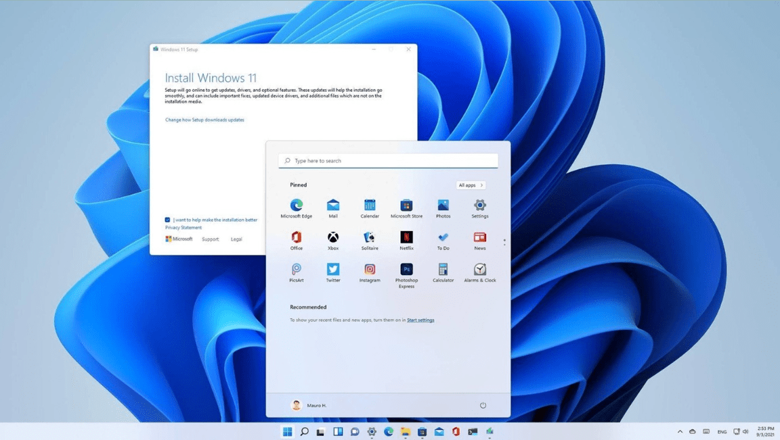Launch PicsArt from pinned apps
This screenshot has width=780, height=440.
coord(297,272)
